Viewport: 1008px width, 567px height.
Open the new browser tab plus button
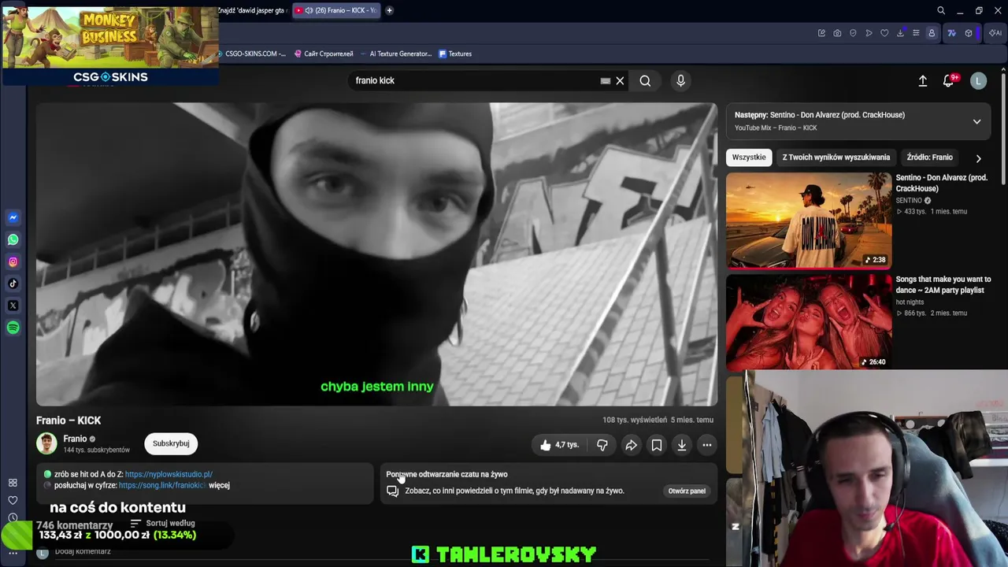389,10
